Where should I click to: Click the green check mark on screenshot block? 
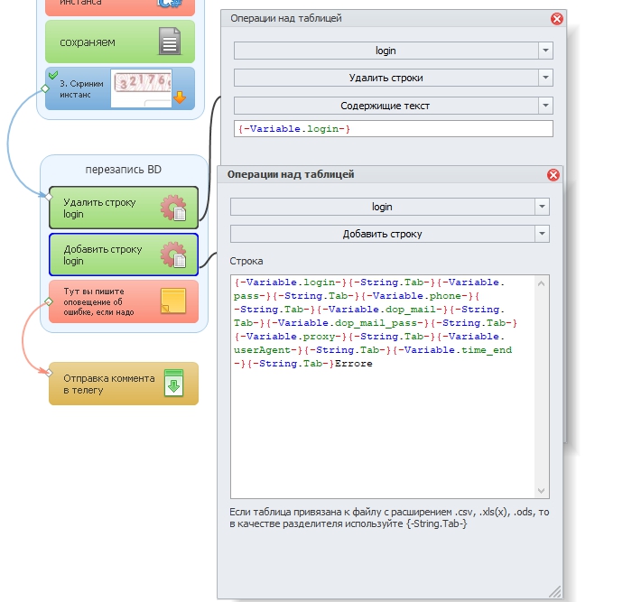[53, 75]
